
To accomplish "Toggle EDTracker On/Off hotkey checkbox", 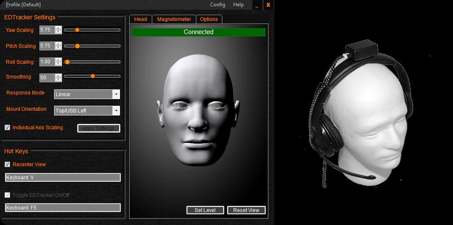I will tap(7, 195).
